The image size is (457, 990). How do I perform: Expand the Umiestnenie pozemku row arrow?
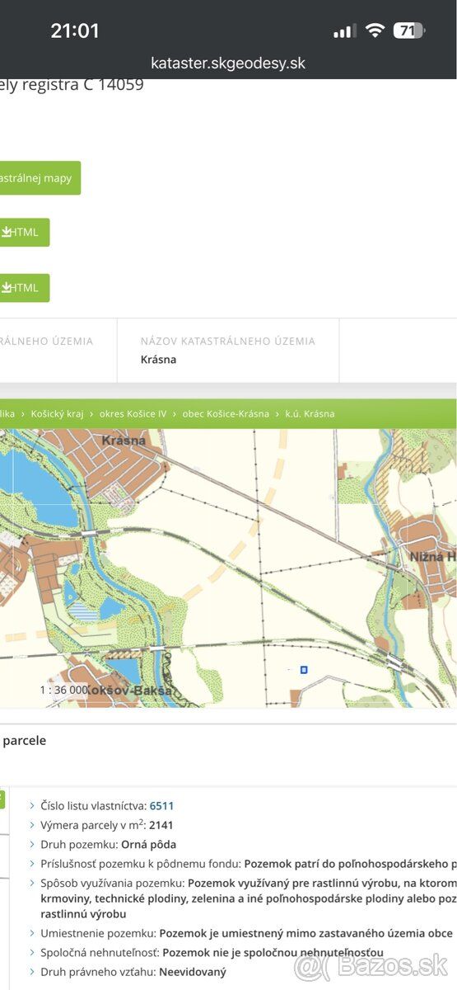[x=32, y=933]
